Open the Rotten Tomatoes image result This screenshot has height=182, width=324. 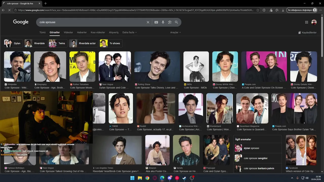click(x=83, y=66)
